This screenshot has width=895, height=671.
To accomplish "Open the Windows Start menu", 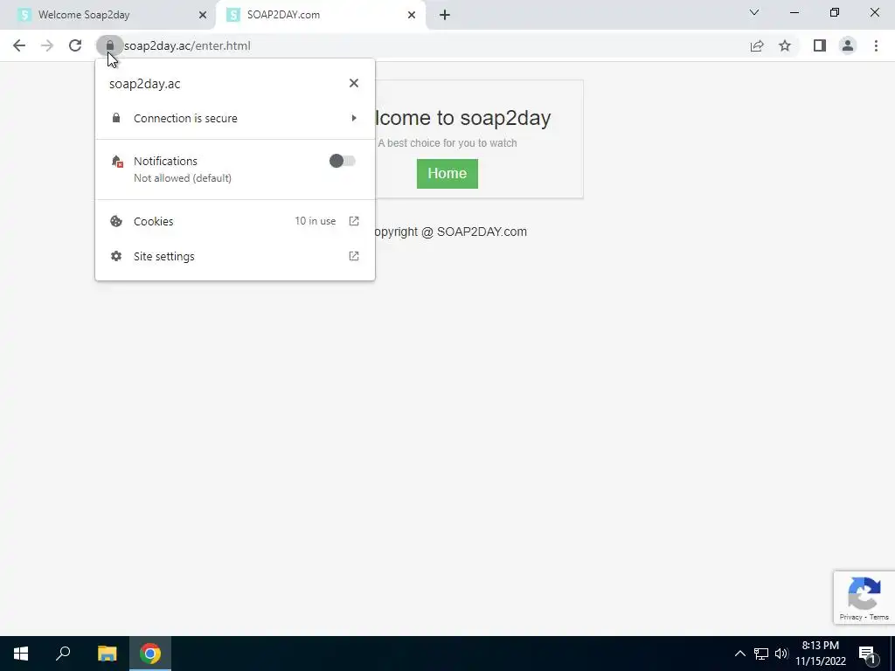I will pos(21,654).
